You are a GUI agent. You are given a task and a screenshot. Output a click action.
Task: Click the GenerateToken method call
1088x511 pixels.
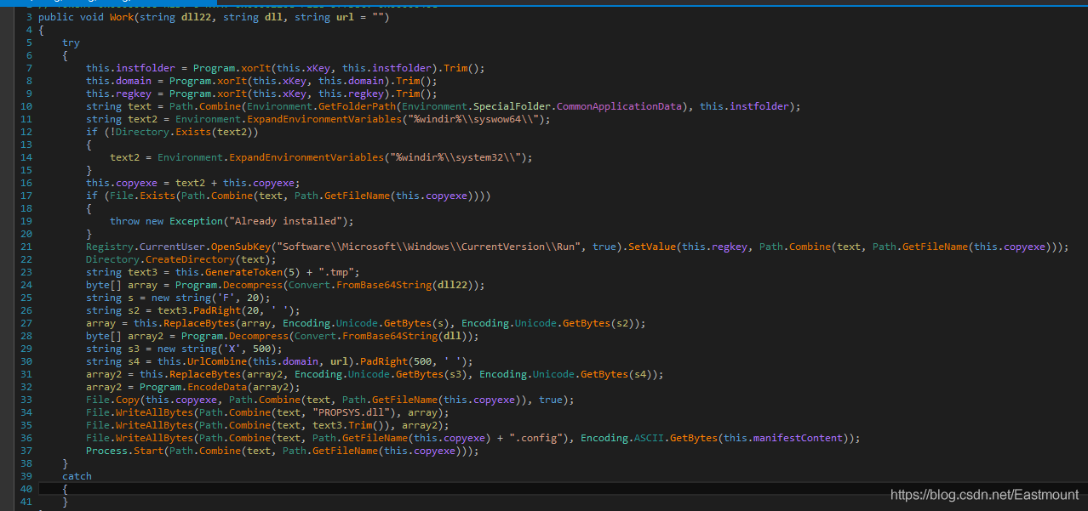[x=244, y=272]
